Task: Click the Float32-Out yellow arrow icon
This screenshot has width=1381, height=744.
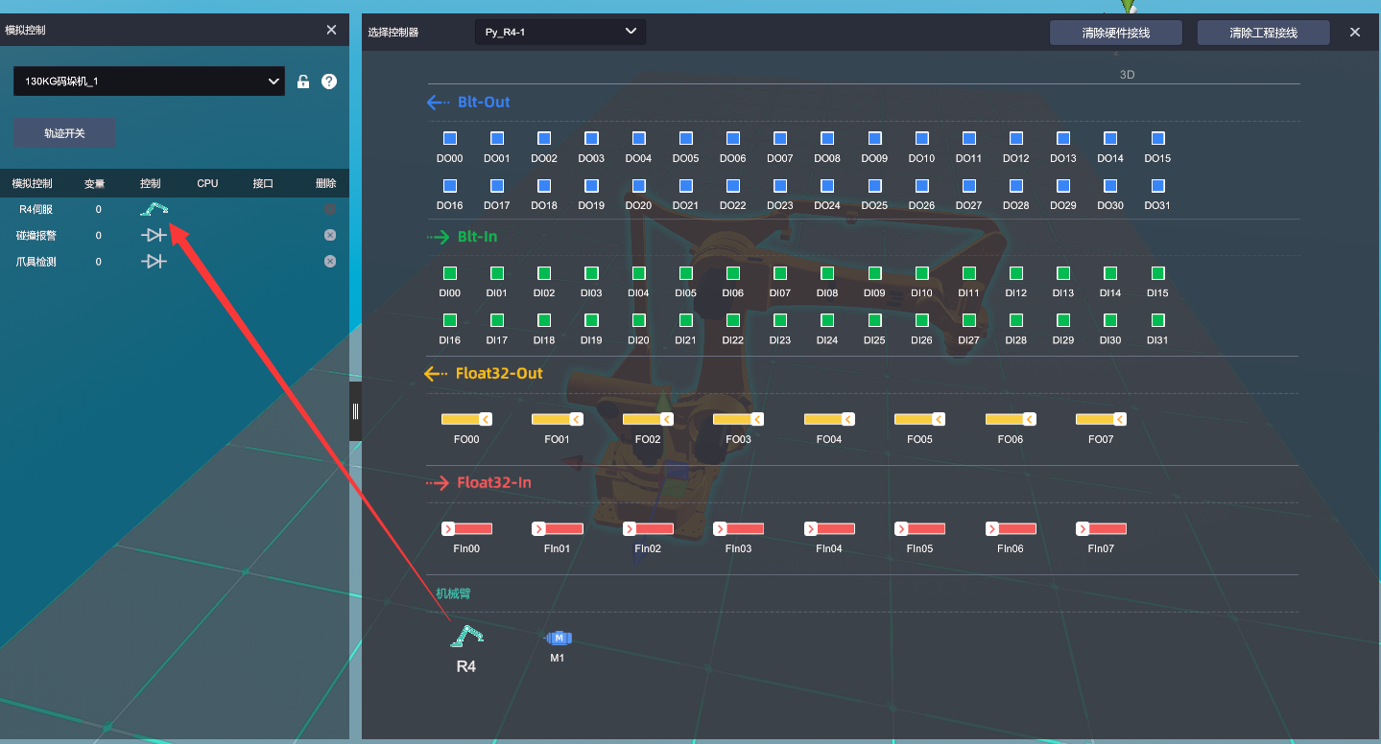Action: pyautogui.click(x=437, y=374)
